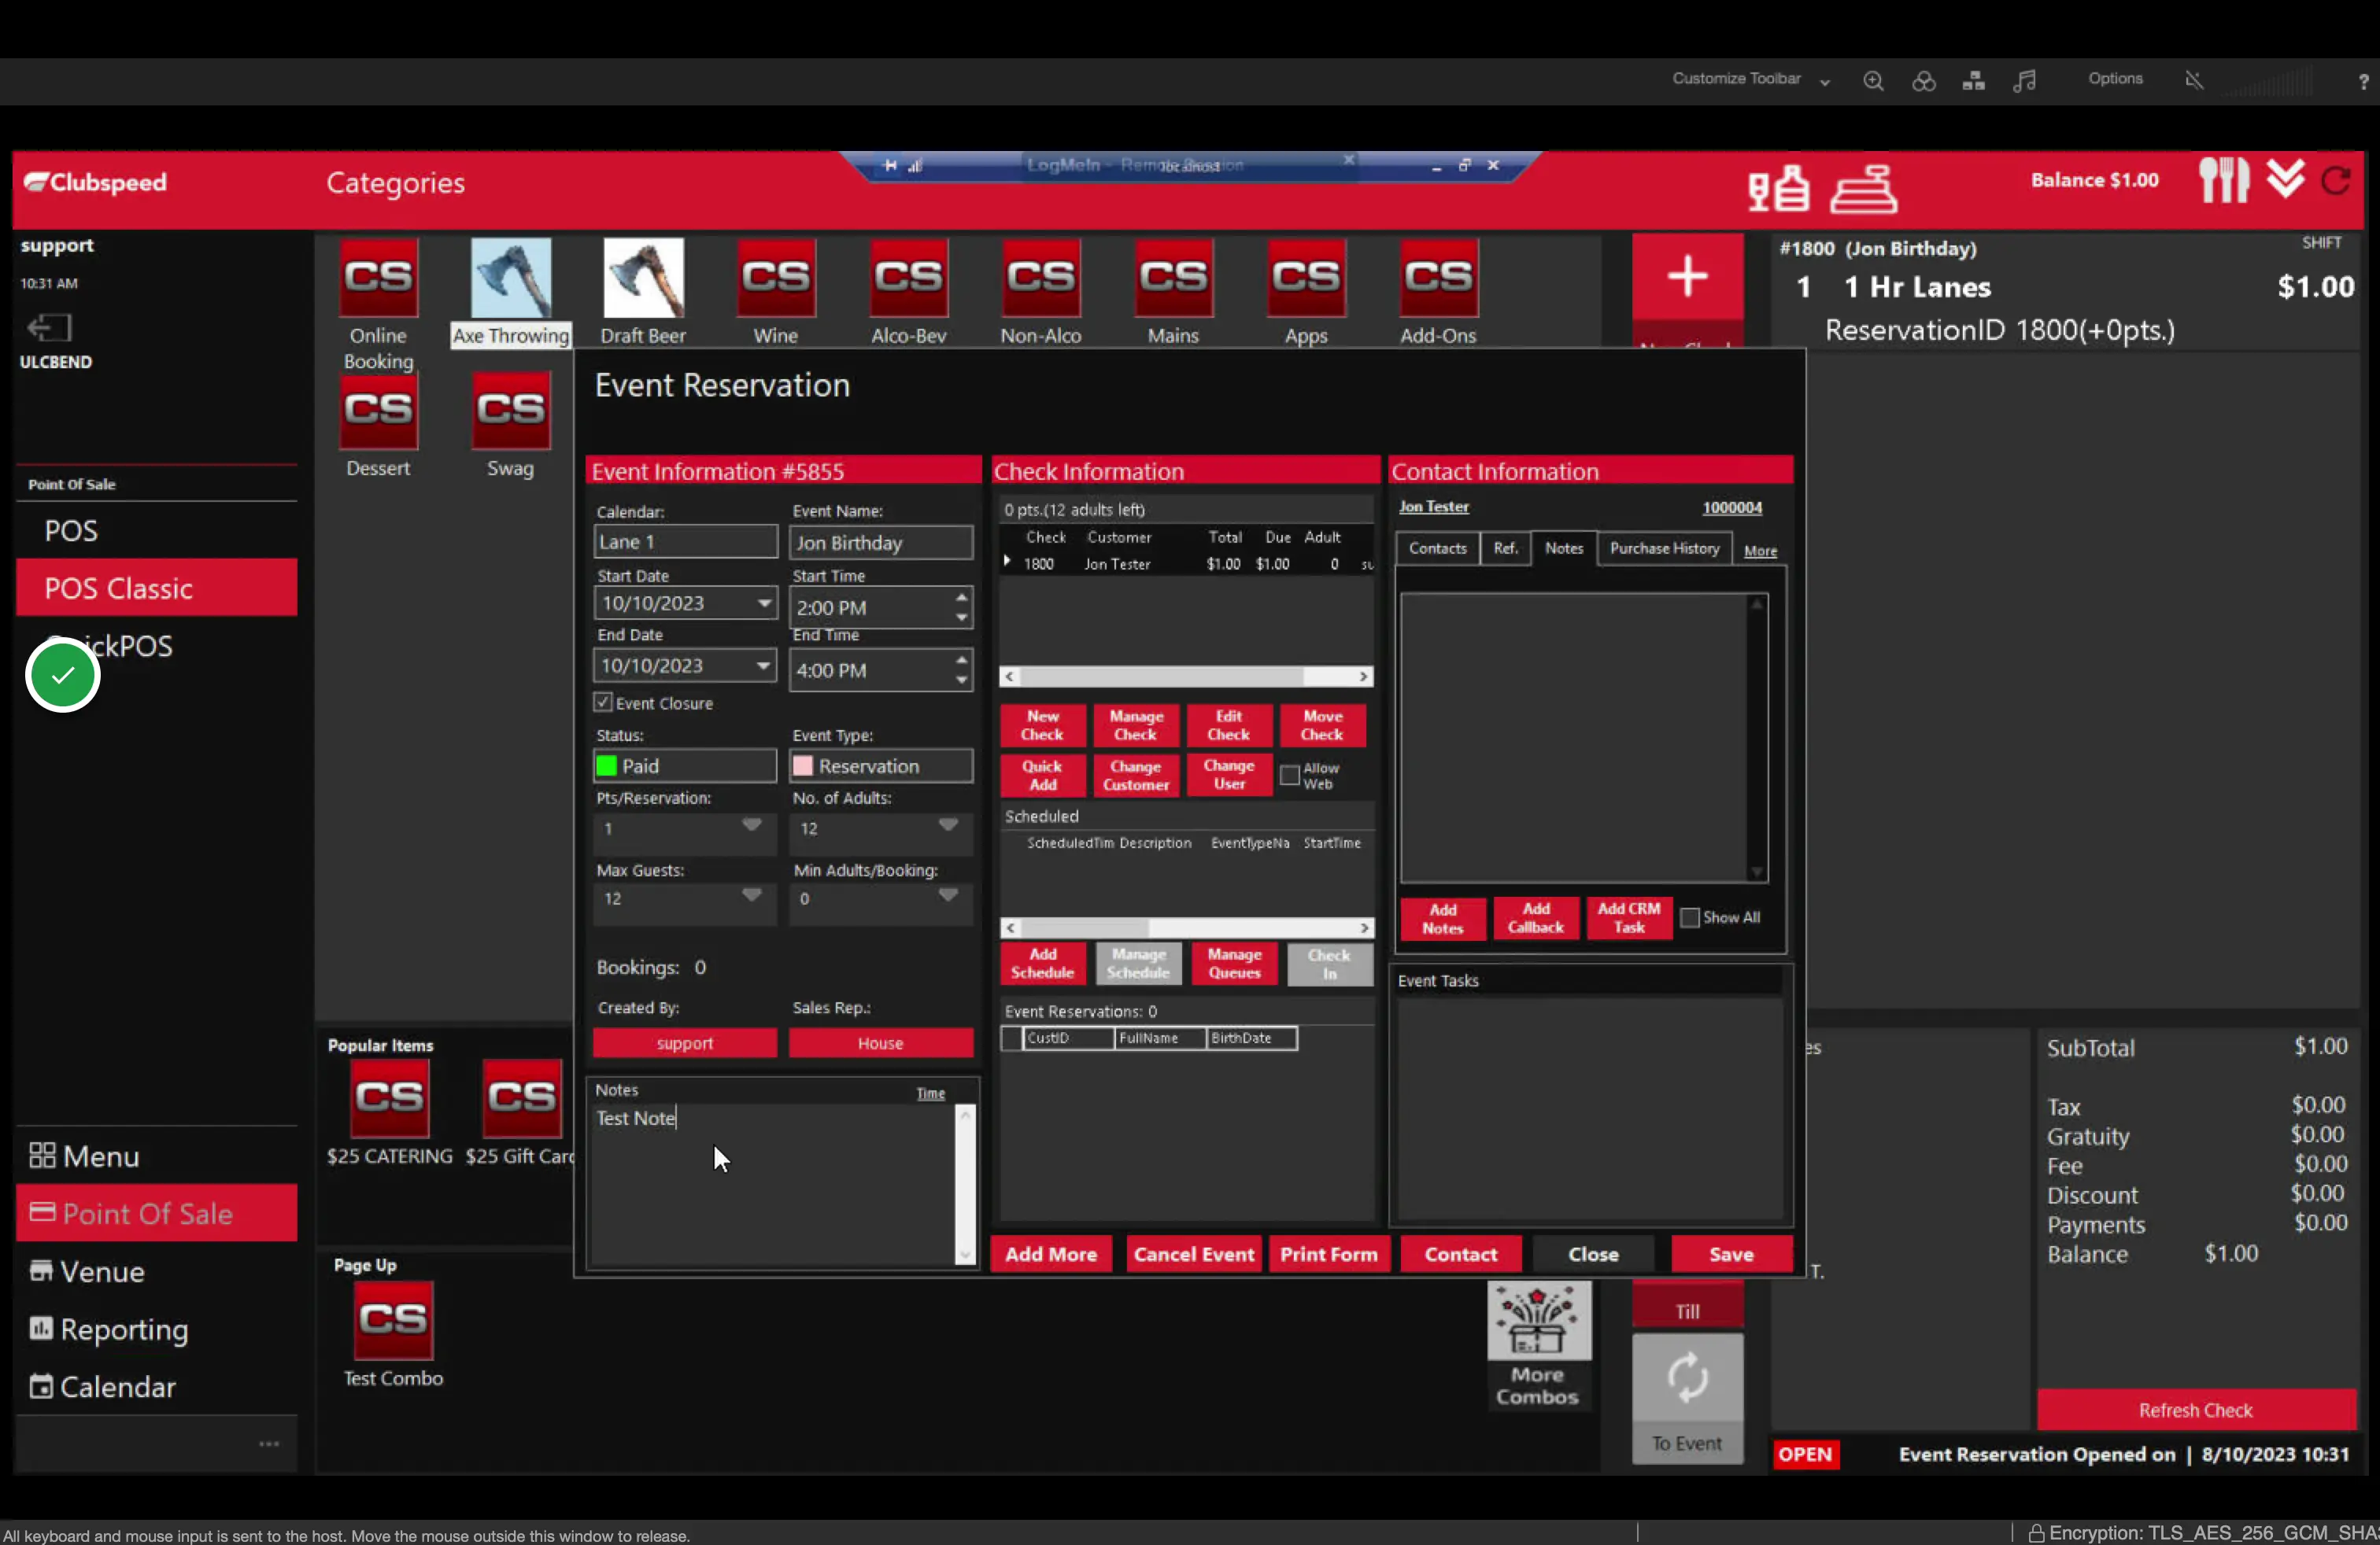The width and height of the screenshot is (2380, 1545).
Task: Click the logout arrow icon under support
Action: [48, 326]
